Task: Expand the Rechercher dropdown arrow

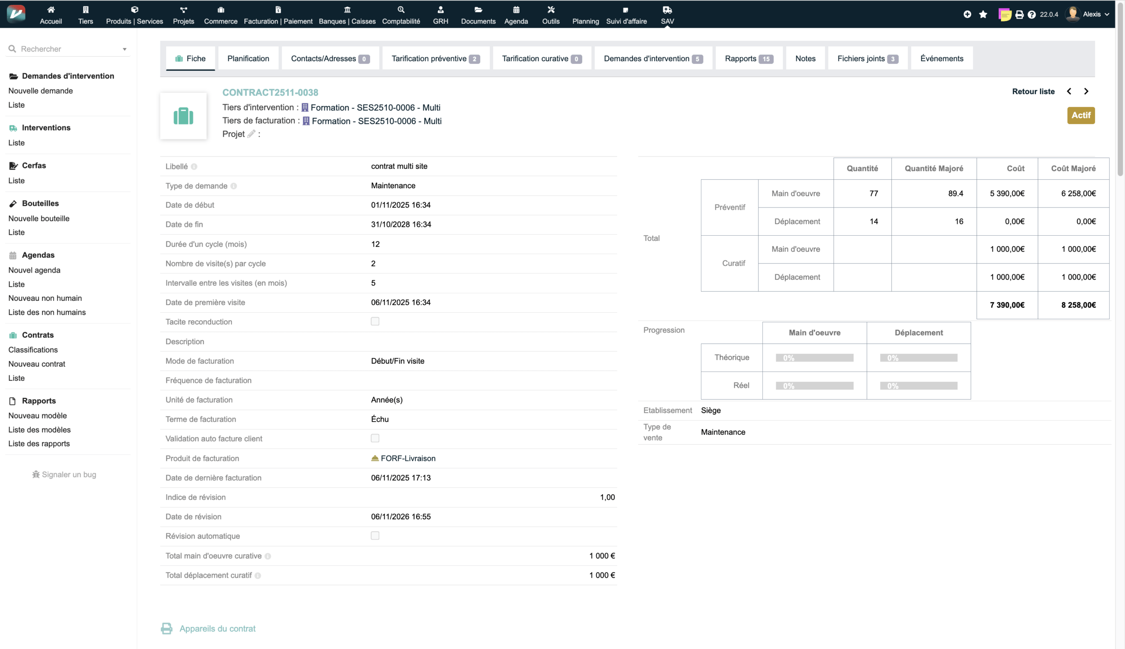Action: [125, 49]
